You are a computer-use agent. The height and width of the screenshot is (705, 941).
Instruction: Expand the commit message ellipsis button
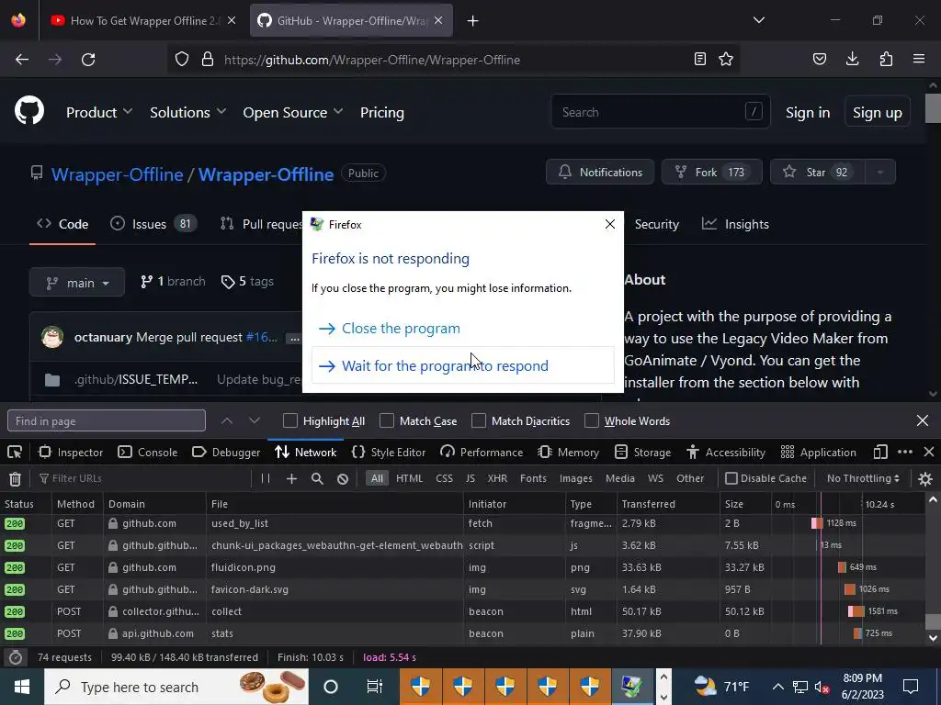294,338
